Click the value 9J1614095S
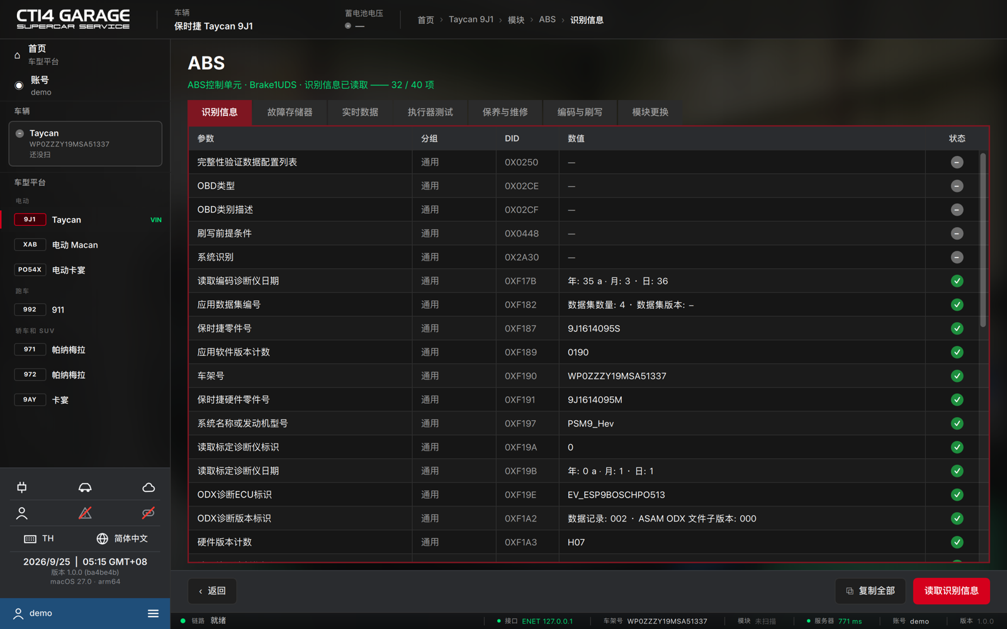The width and height of the screenshot is (1007, 629). pos(594,328)
